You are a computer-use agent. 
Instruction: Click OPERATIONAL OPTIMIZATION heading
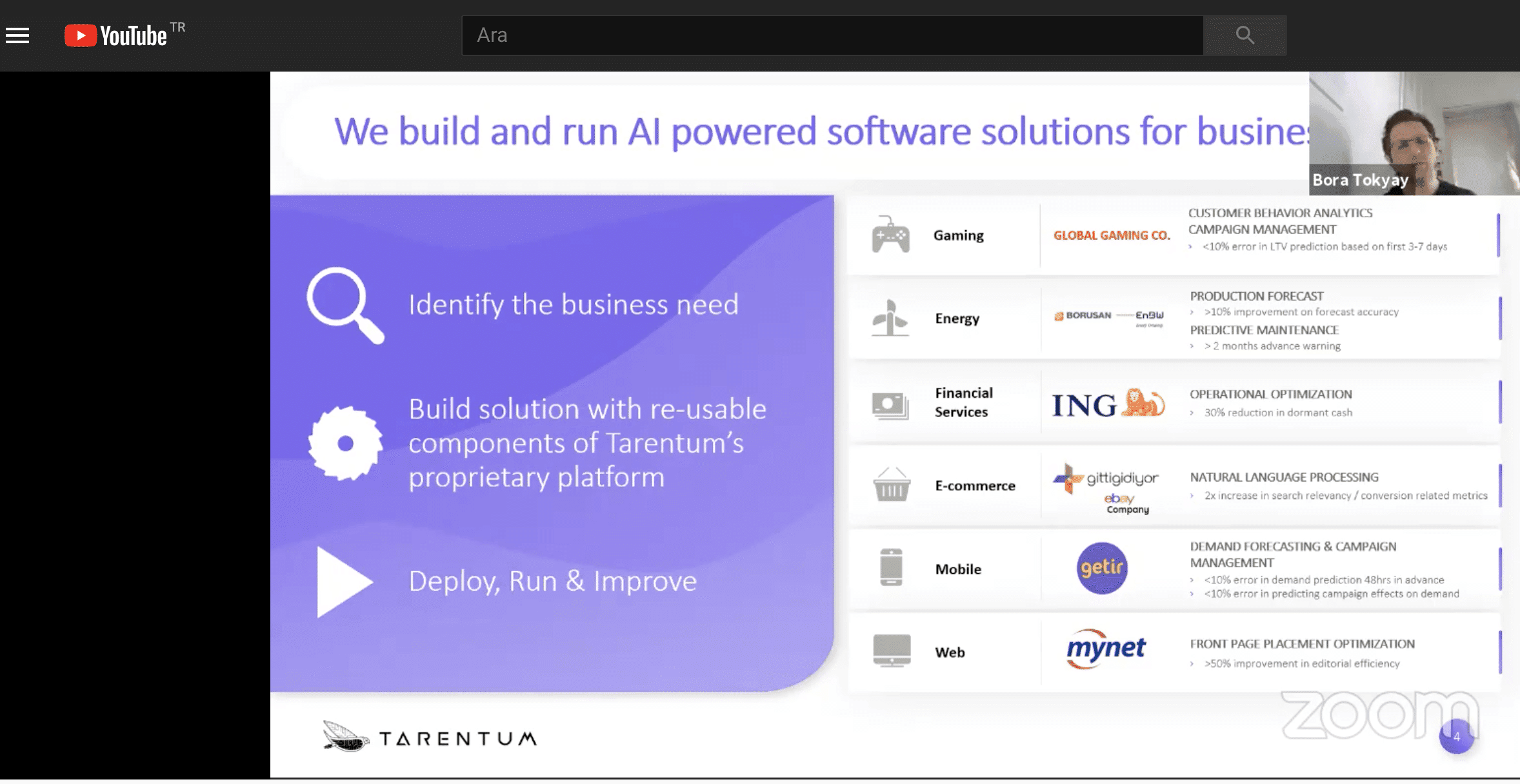pos(1270,394)
